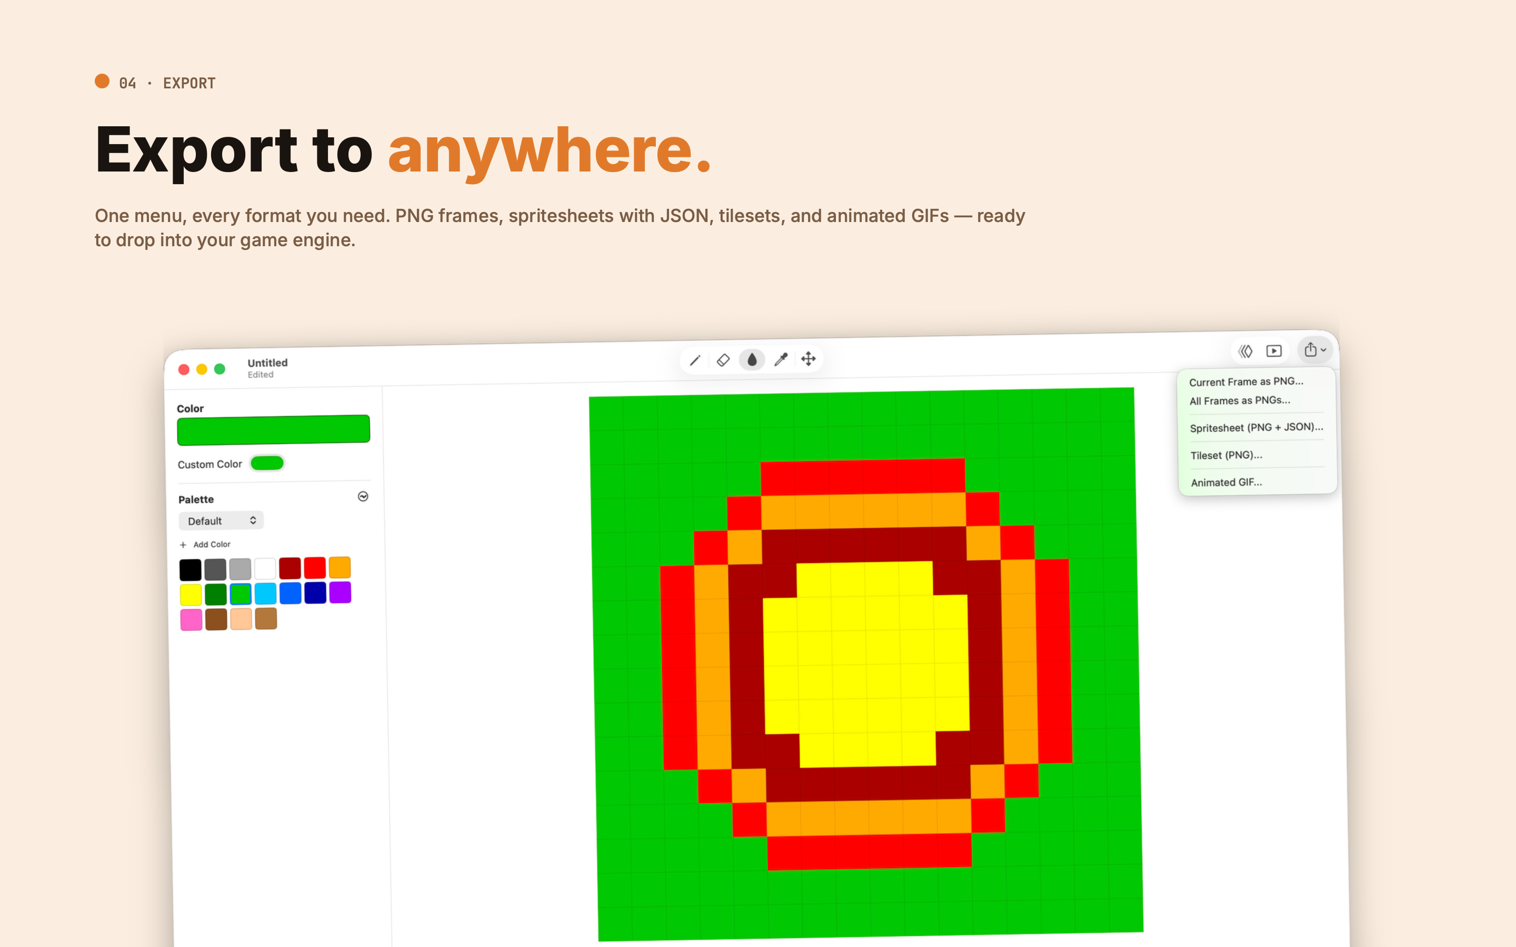Image resolution: width=1516 pixels, height=947 pixels.
Task: Pick the white palette swatch
Action: (265, 569)
